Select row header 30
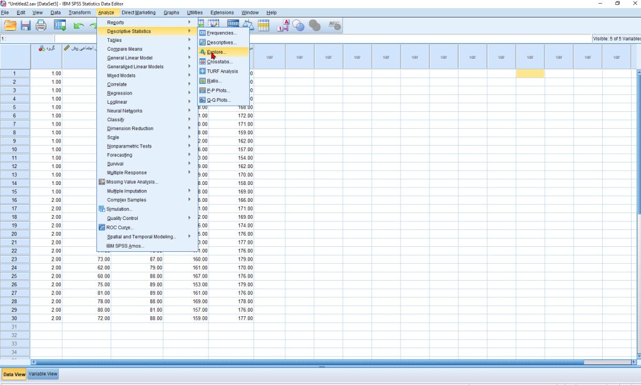The height and width of the screenshot is (385, 641). point(15,319)
